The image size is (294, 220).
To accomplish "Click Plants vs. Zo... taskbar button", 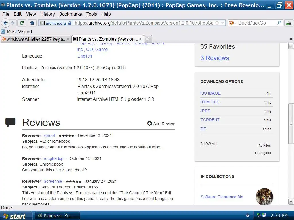I will 58,216.
